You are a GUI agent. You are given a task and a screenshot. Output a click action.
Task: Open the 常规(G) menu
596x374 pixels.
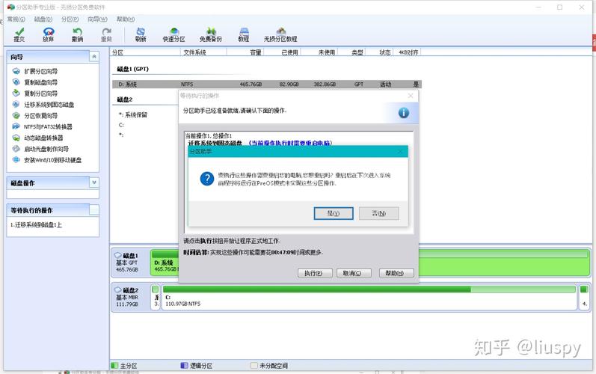click(x=16, y=19)
